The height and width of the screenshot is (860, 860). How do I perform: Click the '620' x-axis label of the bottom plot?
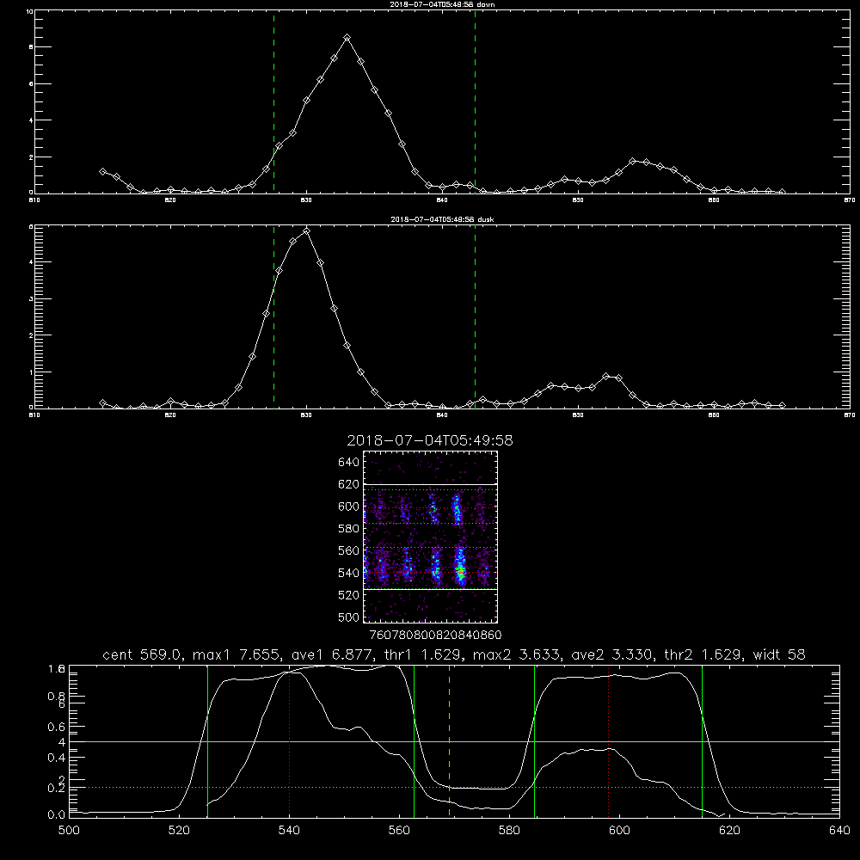coord(730,831)
